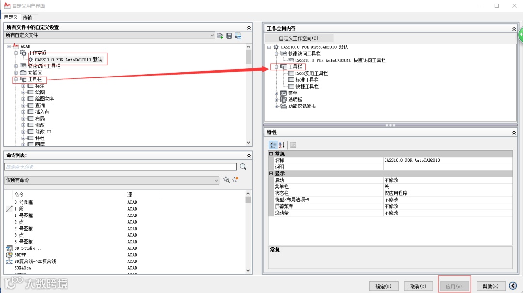Expand the 绘图次序 toolbar node
The image size is (523, 293).
23,99
